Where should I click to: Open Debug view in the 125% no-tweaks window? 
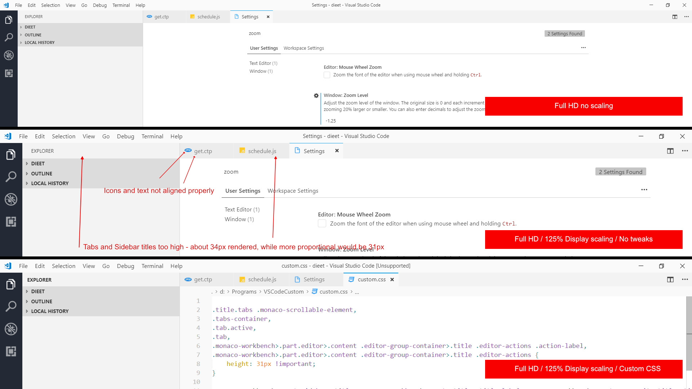pos(11,199)
